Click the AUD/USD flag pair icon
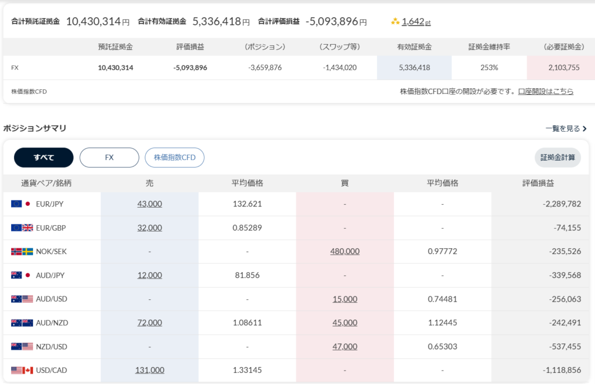This screenshot has width=595, height=384. click(22, 299)
